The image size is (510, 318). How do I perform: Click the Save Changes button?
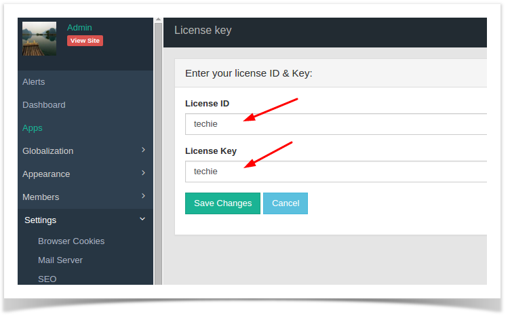click(x=223, y=203)
